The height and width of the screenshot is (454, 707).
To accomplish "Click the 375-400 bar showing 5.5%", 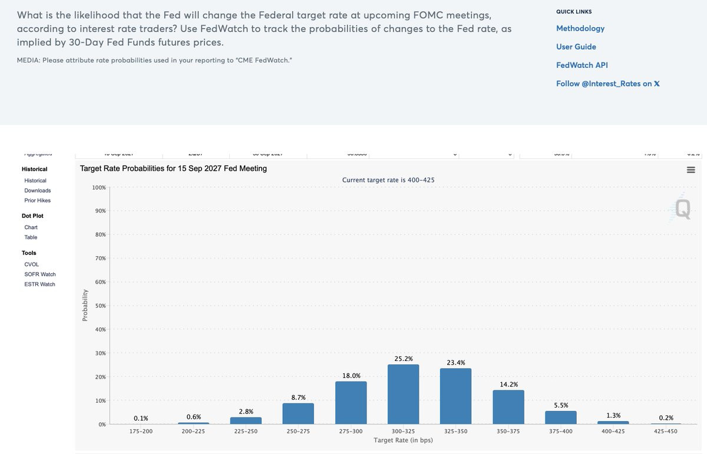I will [561, 418].
